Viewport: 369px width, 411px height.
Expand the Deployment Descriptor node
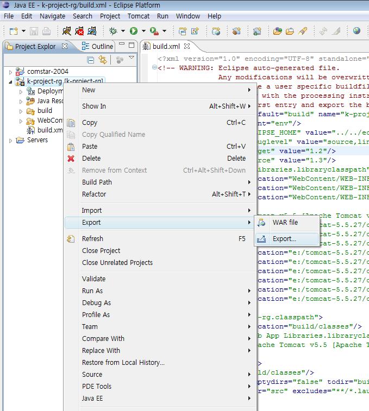21,92
